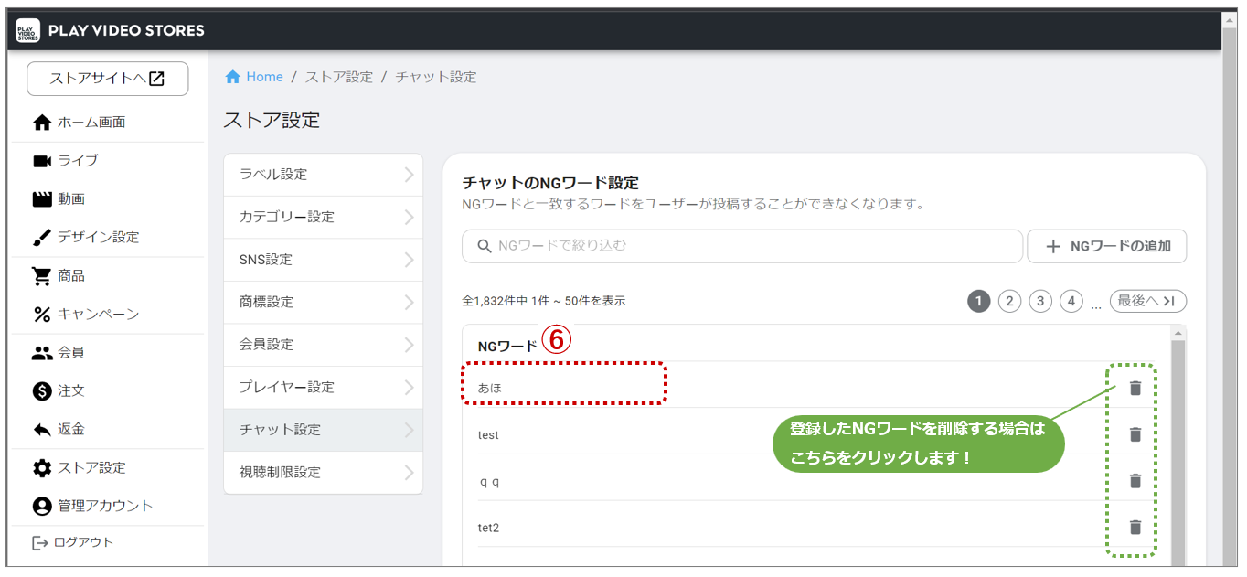Expand ラベル設定 in the settings list
Screen dimensions: 1247x577
click(323, 175)
